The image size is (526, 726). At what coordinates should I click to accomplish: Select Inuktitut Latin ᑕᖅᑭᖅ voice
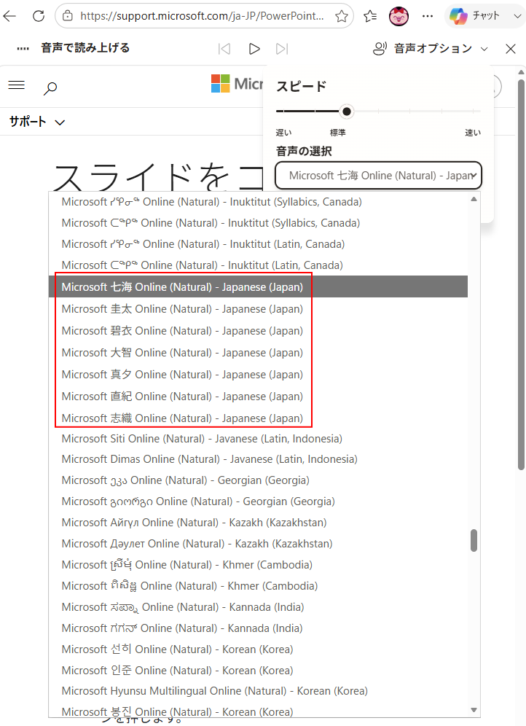[258, 265]
